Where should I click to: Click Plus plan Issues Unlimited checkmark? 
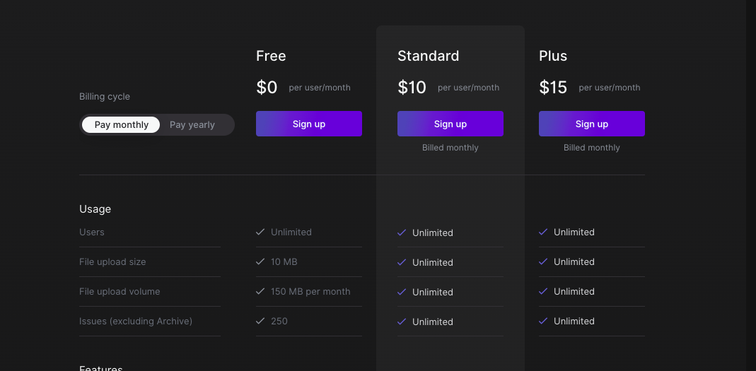pos(543,321)
